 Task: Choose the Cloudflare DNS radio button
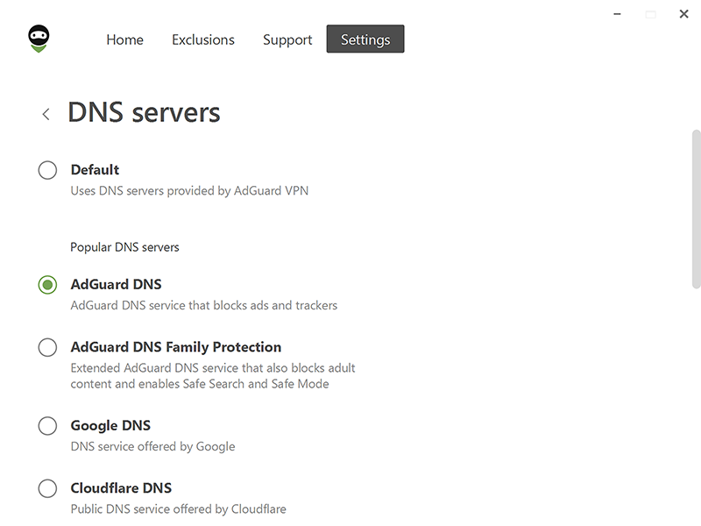point(47,488)
